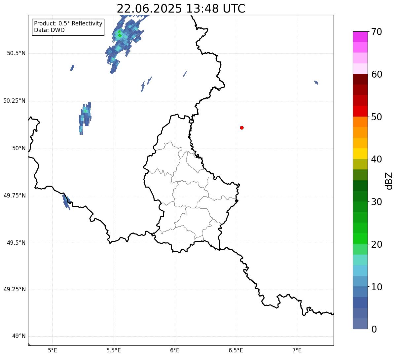
Task: Click the slate-blue bottom colorbar swatch at 0
Action: (360, 324)
